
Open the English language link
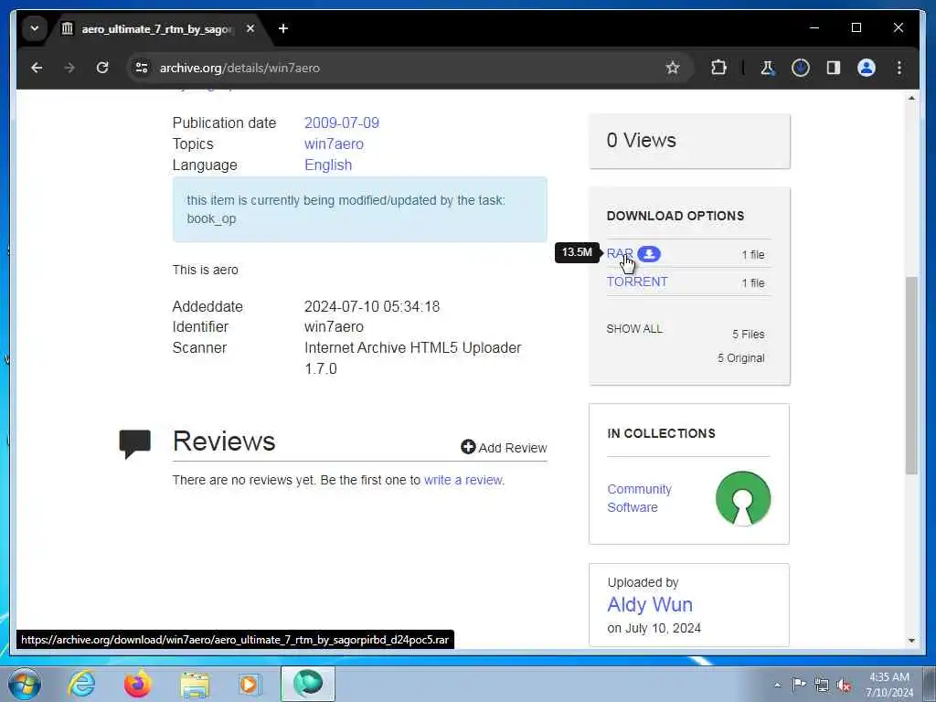[x=328, y=165]
